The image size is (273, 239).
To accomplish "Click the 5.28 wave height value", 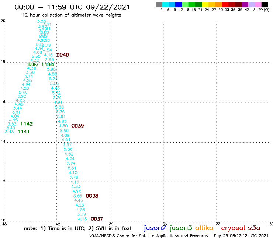I will click(x=59, y=107).
